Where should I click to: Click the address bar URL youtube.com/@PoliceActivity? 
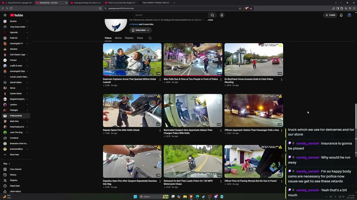[x=121, y=8]
